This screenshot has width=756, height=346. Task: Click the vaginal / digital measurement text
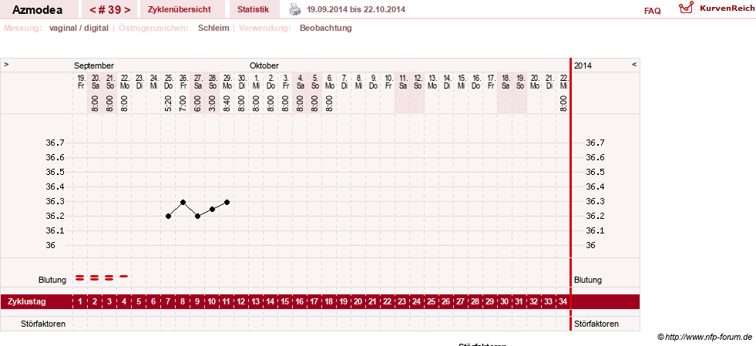coord(79,28)
